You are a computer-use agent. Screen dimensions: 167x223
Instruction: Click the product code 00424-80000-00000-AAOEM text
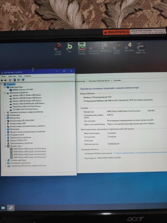point(109,158)
